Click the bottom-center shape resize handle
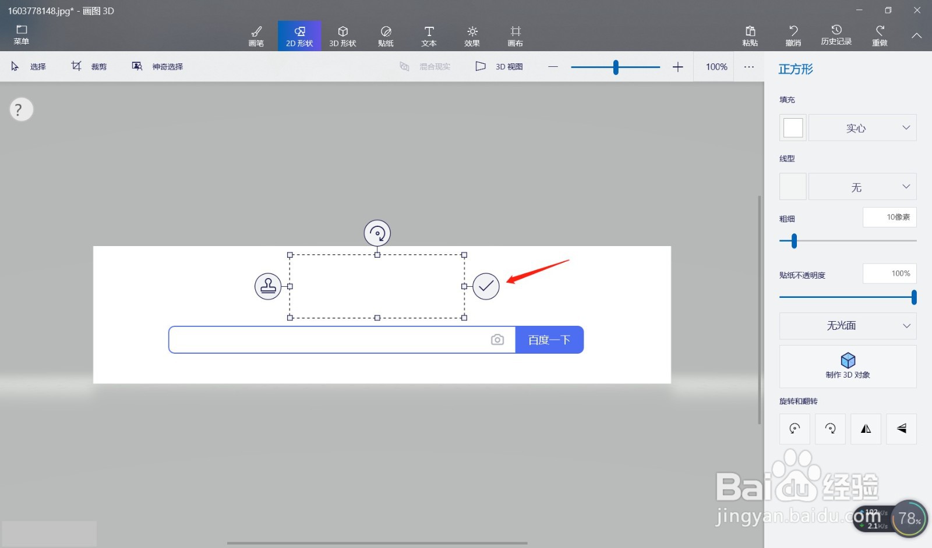 [377, 318]
